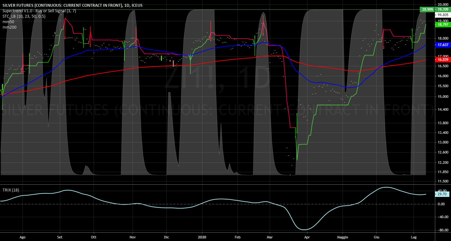Click the SILVER FUTURES chart title

click(x=72, y=5)
